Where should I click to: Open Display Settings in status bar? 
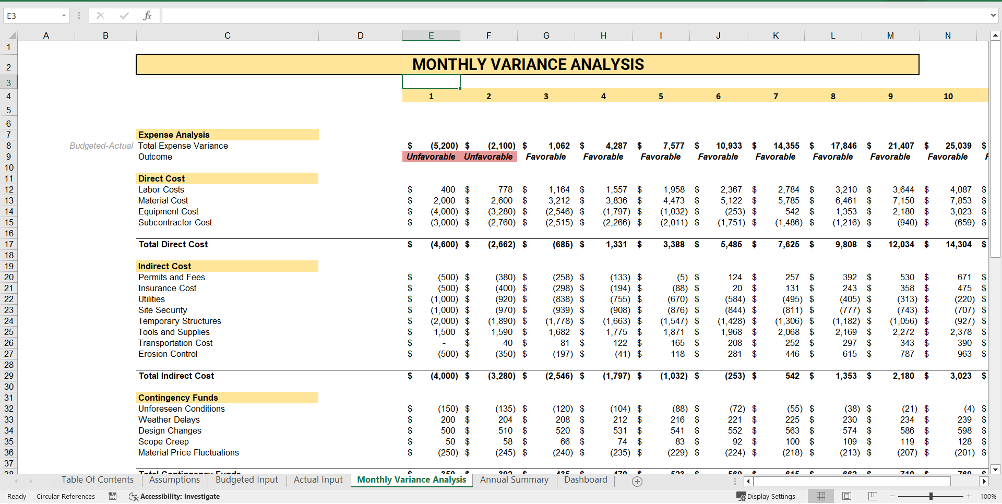766,496
